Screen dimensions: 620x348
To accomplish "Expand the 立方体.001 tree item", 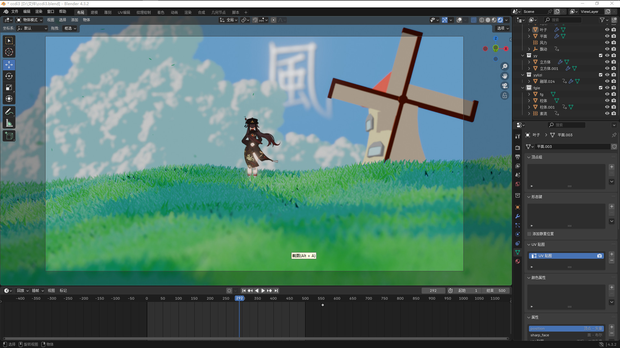I will coord(529,68).
